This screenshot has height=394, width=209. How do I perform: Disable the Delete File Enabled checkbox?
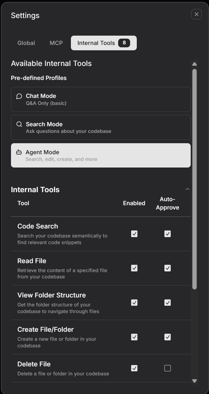pyautogui.click(x=134, y=368)
